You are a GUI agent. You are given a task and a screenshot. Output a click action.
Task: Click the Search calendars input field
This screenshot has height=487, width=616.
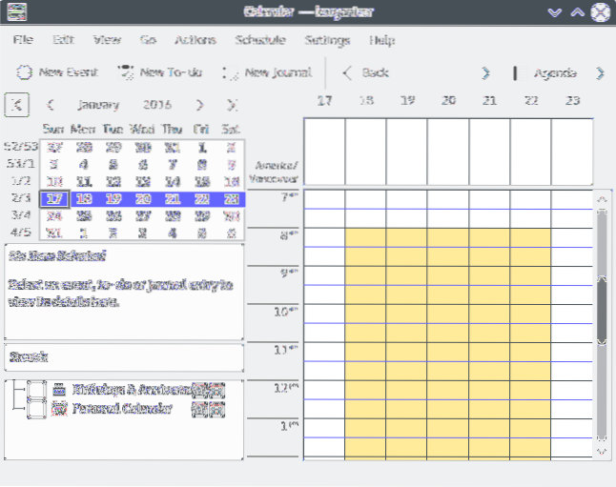click(124, 358)
